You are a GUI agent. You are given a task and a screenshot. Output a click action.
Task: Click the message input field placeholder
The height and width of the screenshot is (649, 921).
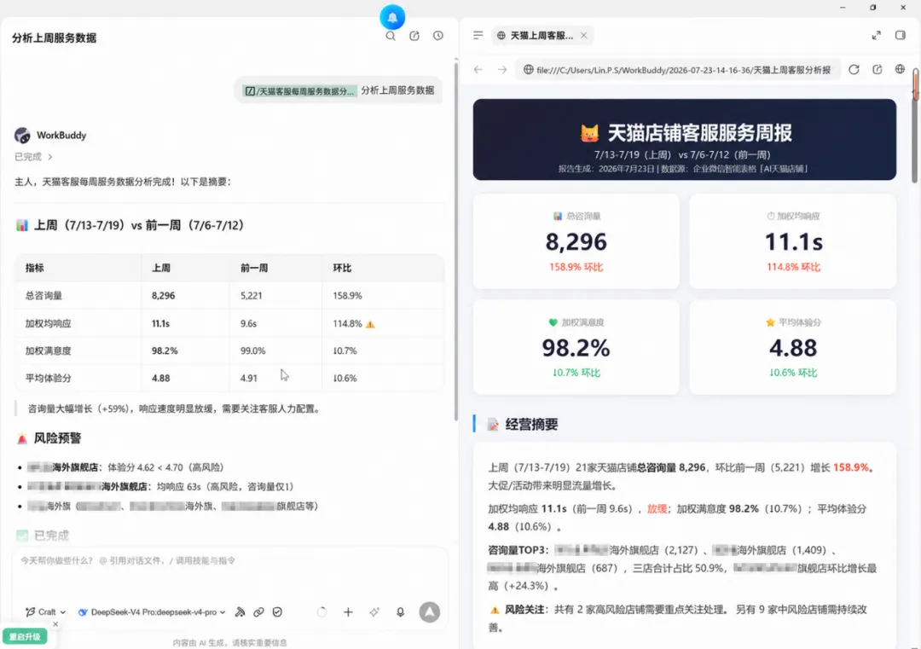[128, 561]
